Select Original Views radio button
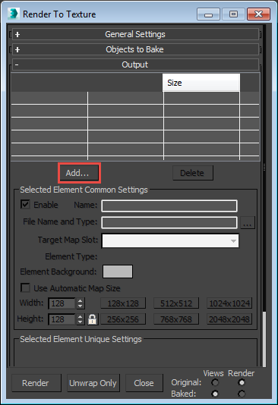This screenshot has width=278, height=405. pos(215,382)
